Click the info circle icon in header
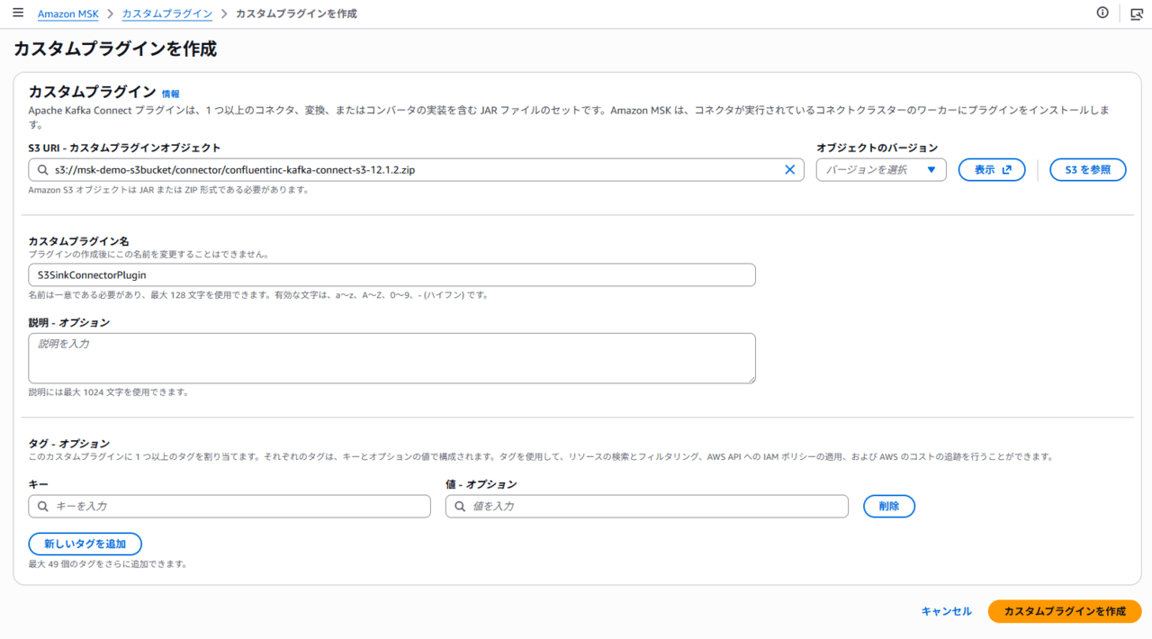This screenshot has height=639, width=1152. point(1102,13)
